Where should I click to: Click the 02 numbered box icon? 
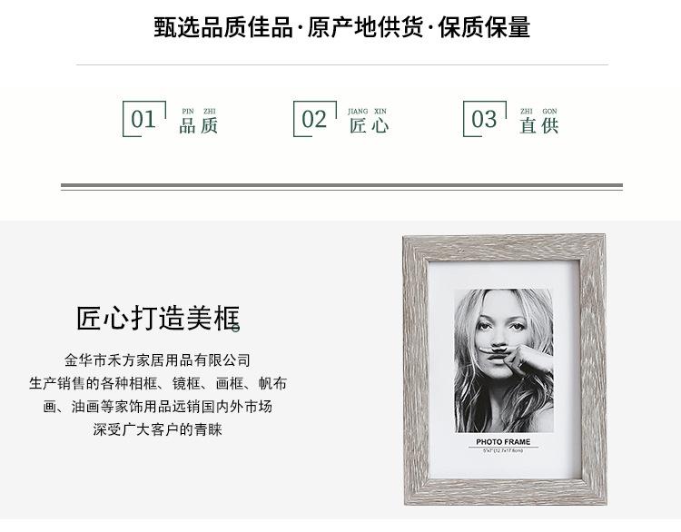pos(315,119)
